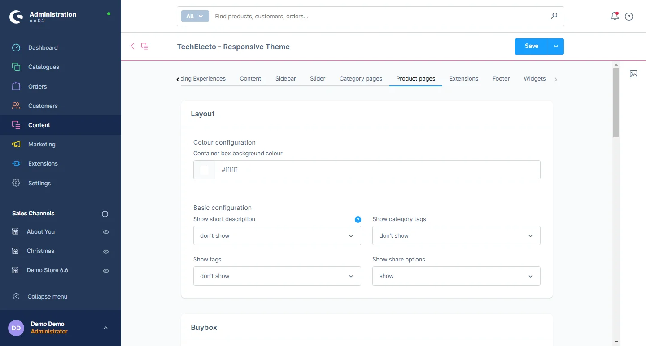Open the Marketing menu in sidebar
Image resolution: width=646 pixels, height=346 pixels.
point(42,144)
